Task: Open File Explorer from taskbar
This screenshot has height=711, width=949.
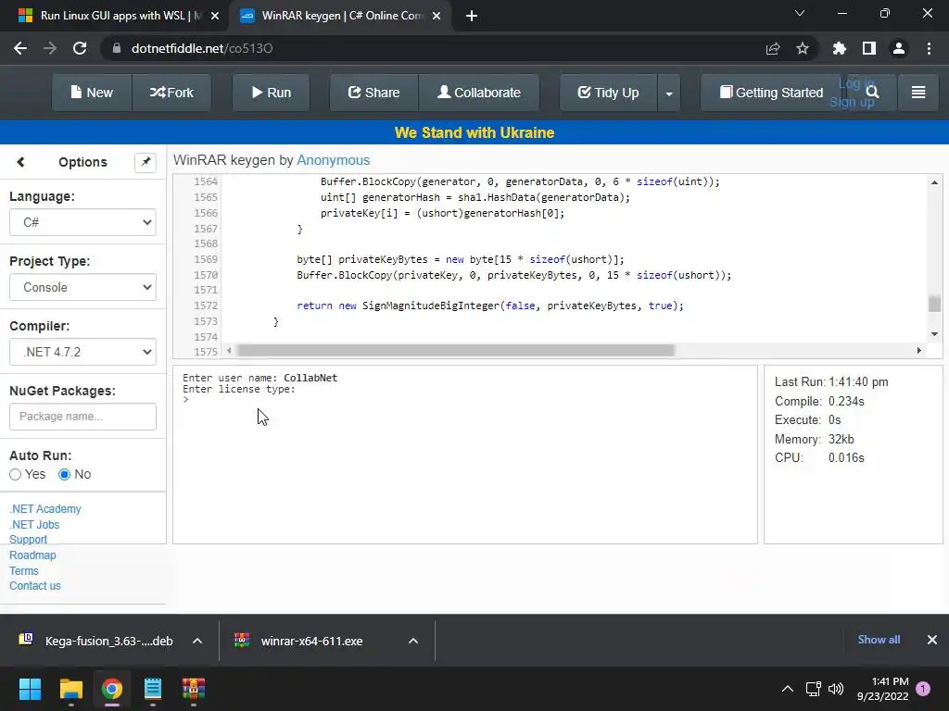Action: (70, 689)
